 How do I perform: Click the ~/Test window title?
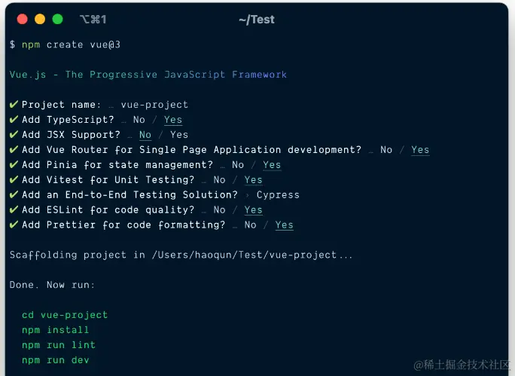point(257,20)
